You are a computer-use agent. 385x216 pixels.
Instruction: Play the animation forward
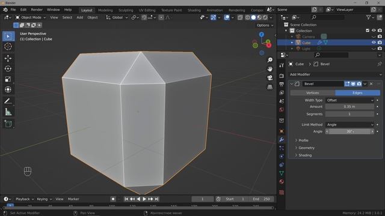(144, 199)
